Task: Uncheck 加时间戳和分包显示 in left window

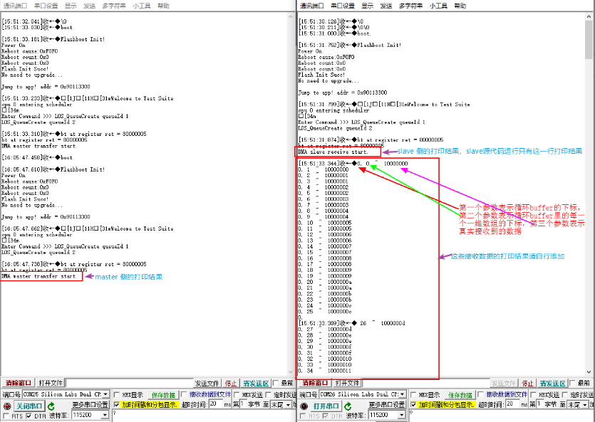Action: click(117, 405)
